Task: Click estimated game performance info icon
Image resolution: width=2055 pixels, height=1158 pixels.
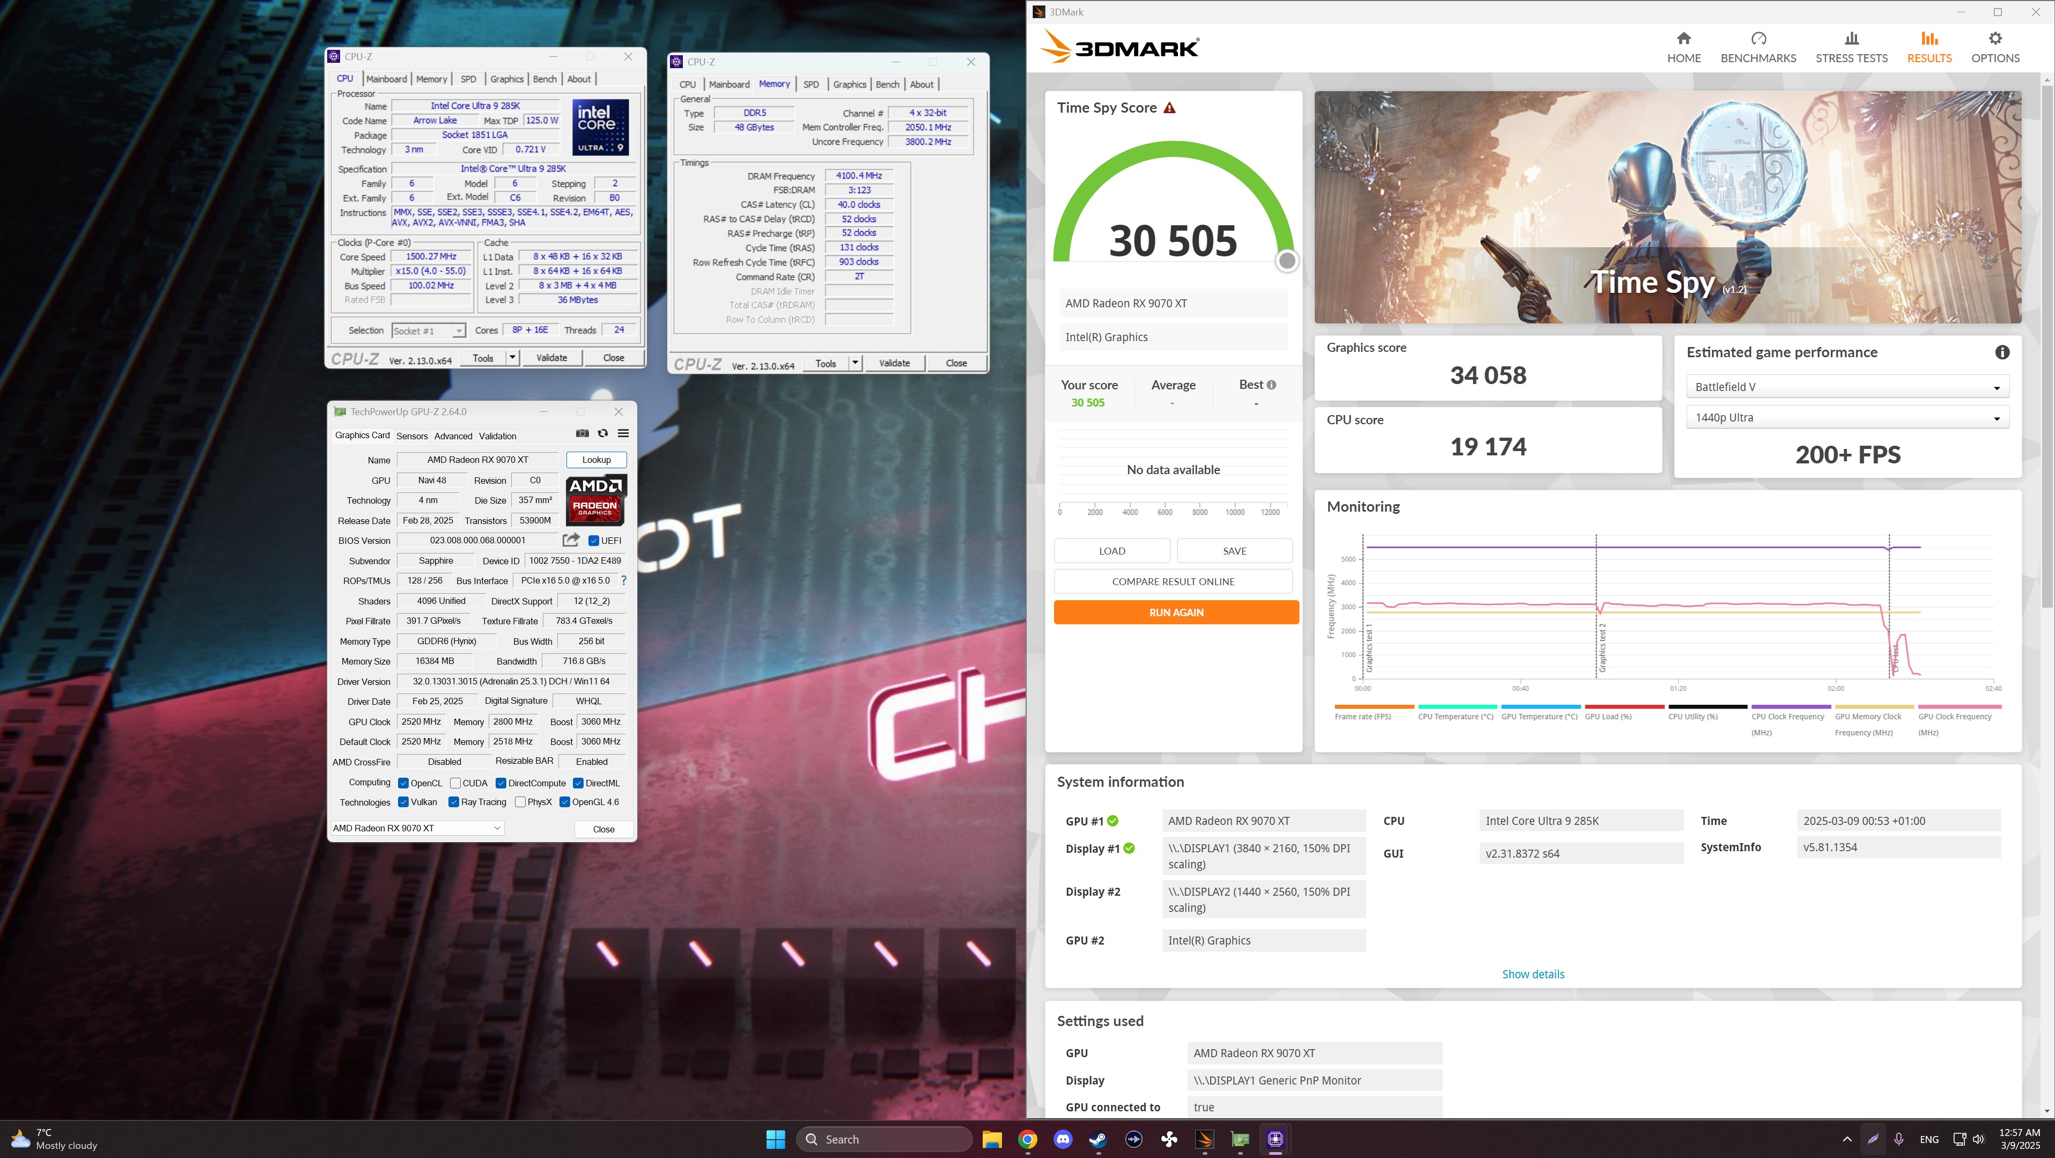Action: [2001, 352]
